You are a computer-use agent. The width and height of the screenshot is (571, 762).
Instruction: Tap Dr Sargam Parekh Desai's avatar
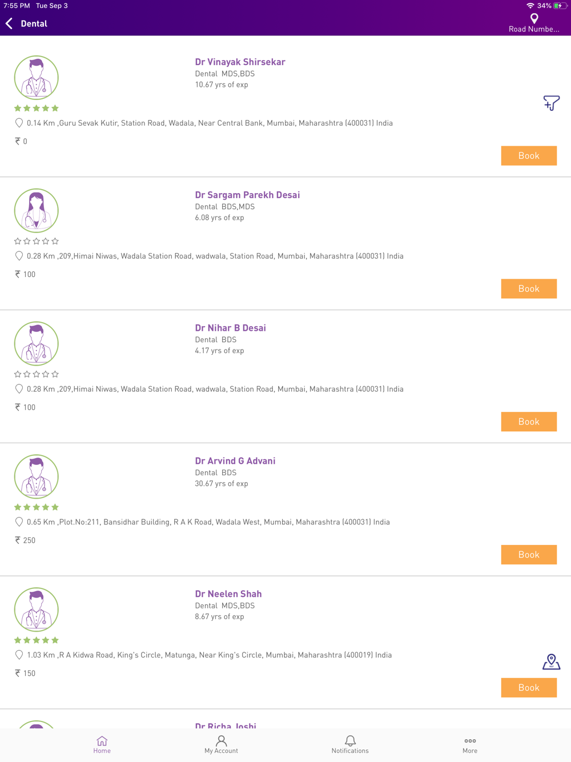(37, 210)
